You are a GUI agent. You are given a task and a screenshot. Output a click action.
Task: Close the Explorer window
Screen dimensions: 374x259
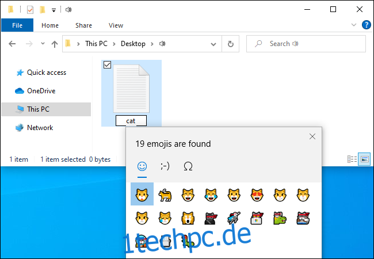pos(360,10)
